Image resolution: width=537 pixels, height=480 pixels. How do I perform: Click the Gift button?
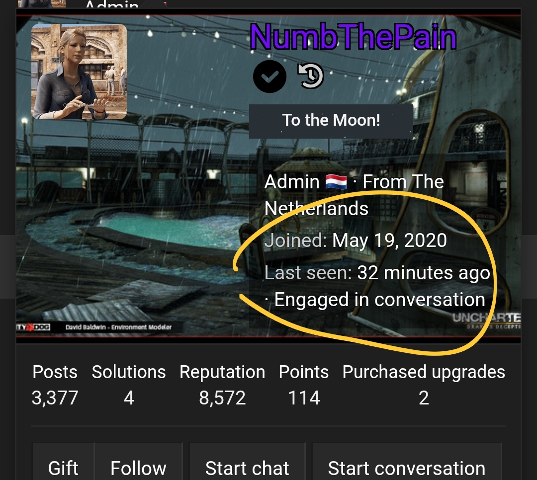63,468
